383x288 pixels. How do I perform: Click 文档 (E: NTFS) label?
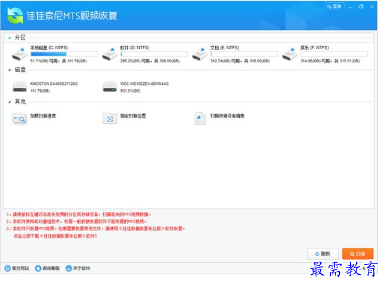pyautogui.click(x=225, y=47)
